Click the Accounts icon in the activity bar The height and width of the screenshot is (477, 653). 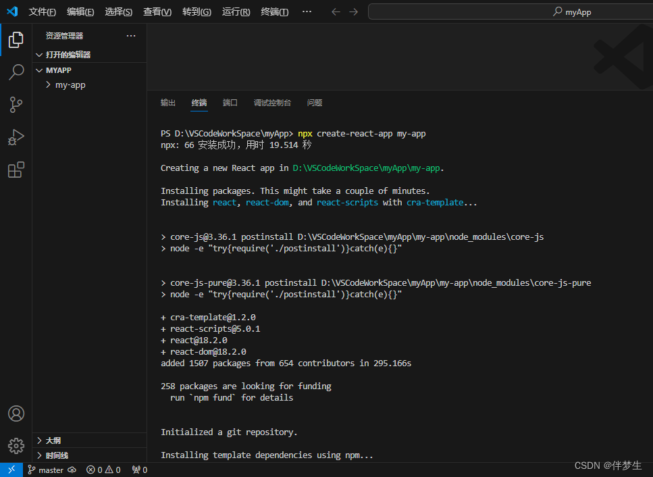[16, 413]
